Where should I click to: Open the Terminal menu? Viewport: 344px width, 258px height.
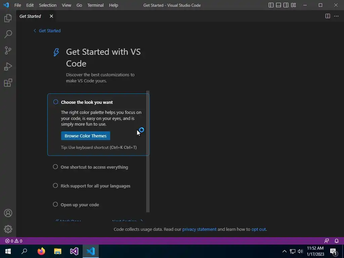(x=95, y=5)
